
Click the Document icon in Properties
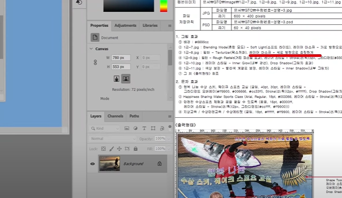[95, 38]
